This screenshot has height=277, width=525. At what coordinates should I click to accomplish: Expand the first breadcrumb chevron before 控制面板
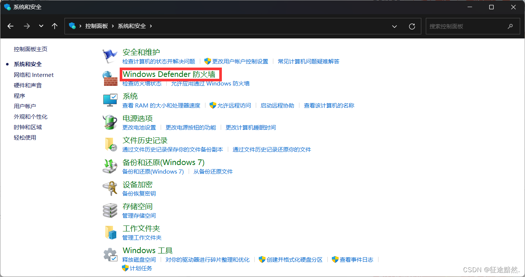click(x=81, y=26)
